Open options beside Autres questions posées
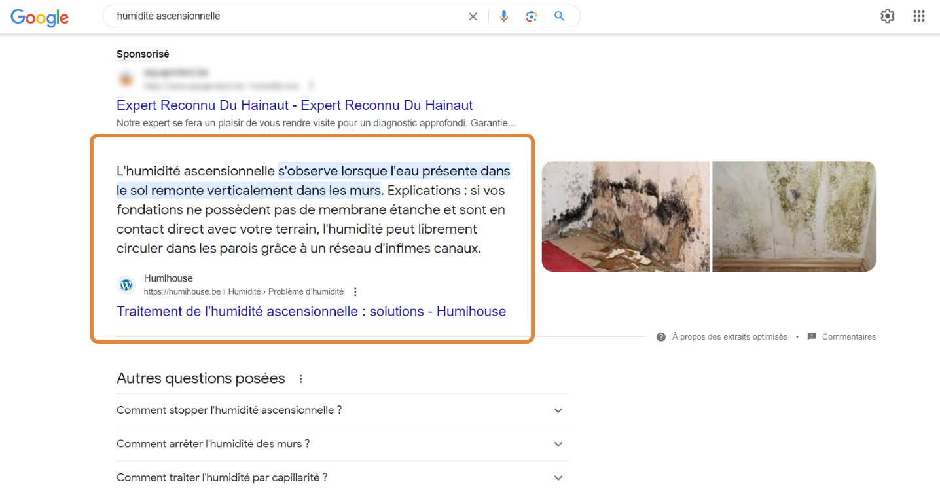940x491 pixels. click(x=301, y=379)
